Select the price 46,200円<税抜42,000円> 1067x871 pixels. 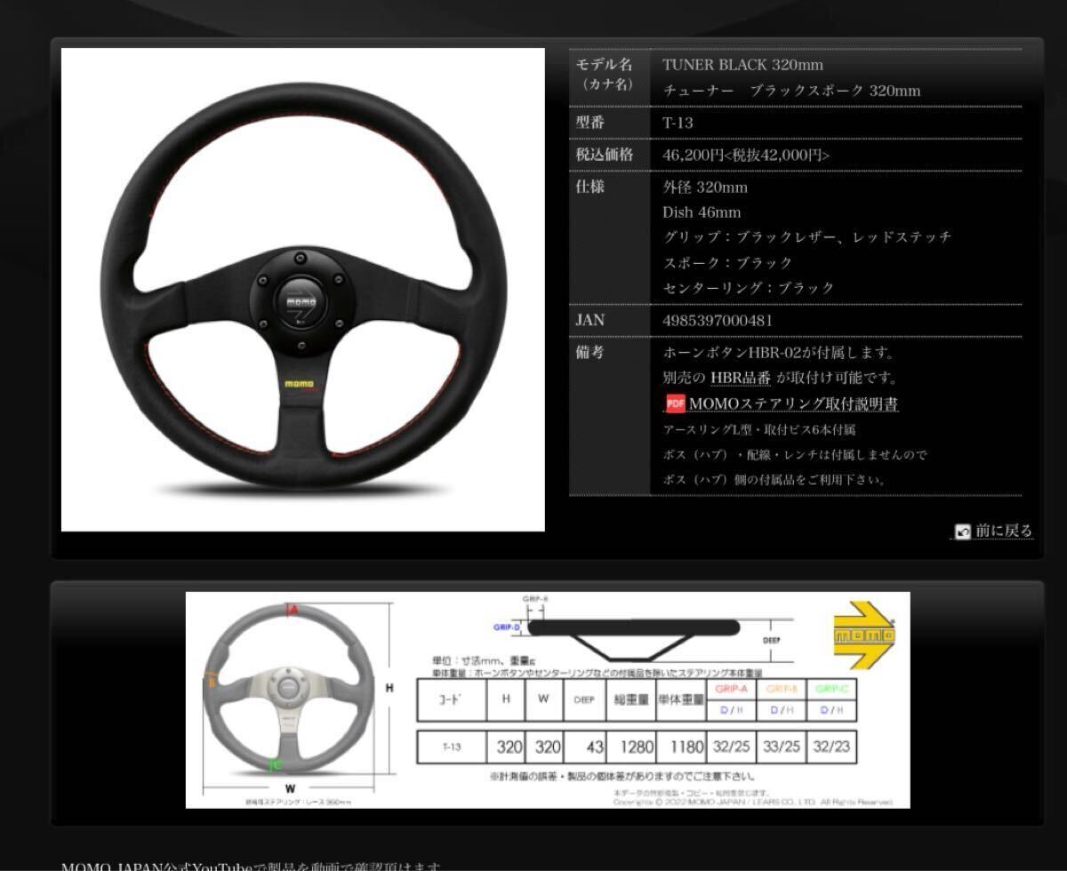747,155
